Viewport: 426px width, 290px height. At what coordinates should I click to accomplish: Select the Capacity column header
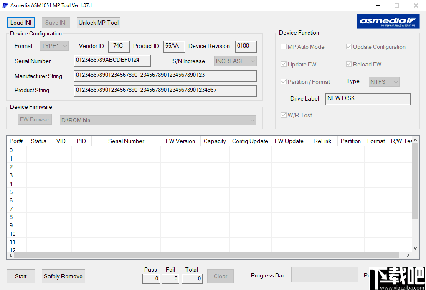click(x=215, y=141)
